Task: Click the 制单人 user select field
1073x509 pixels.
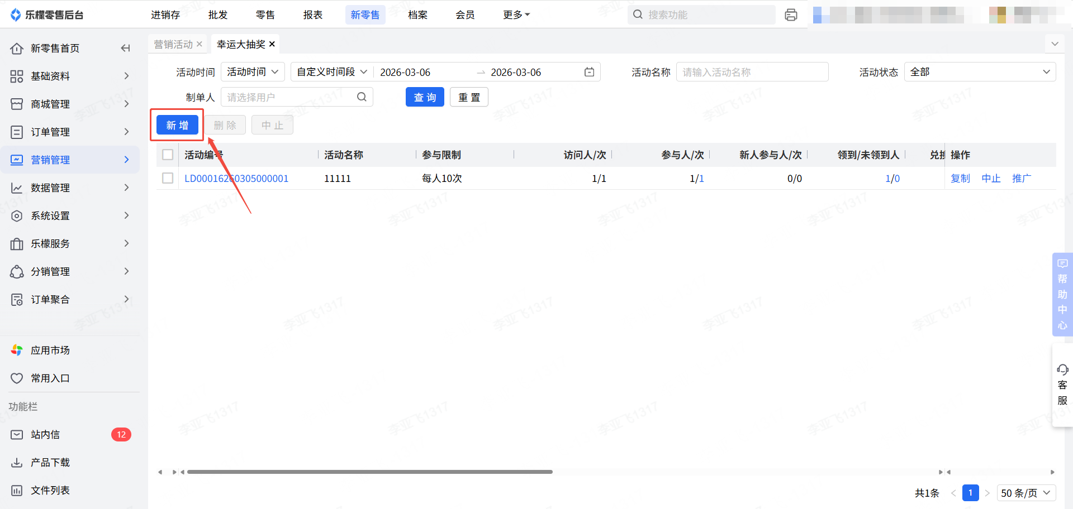Action: click(297, 97)
